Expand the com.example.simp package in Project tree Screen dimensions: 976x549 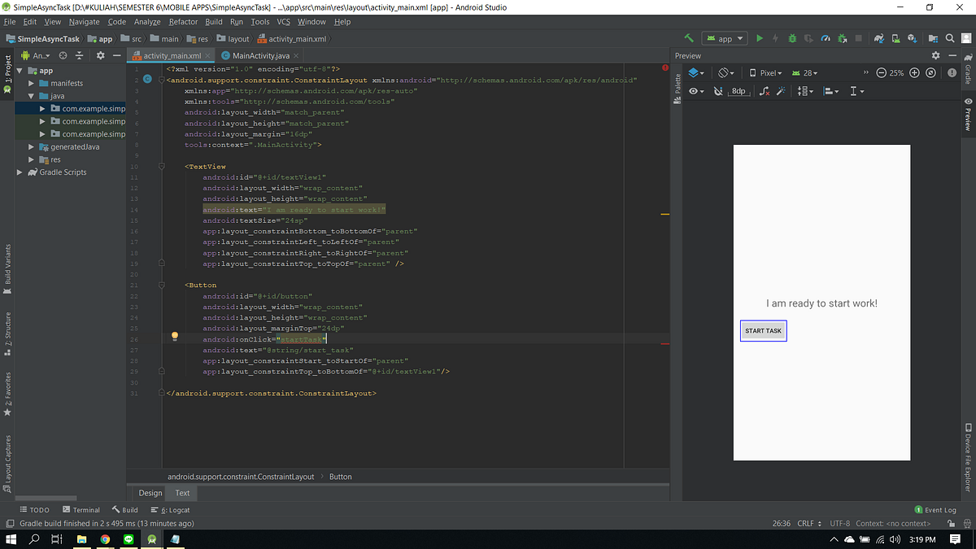[x=42, y=108]
